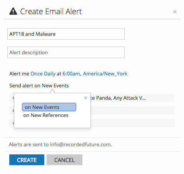Image resolution: width=184 pixels, height=174 pixels.
Task: Change the 6:00am alert time
Action: (x=71, y=74)
